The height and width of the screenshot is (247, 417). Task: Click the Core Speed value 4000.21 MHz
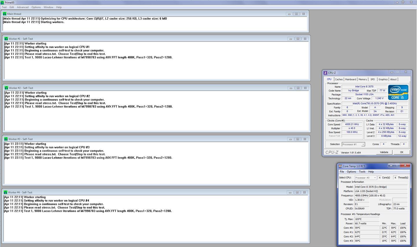tap(352, 125)
